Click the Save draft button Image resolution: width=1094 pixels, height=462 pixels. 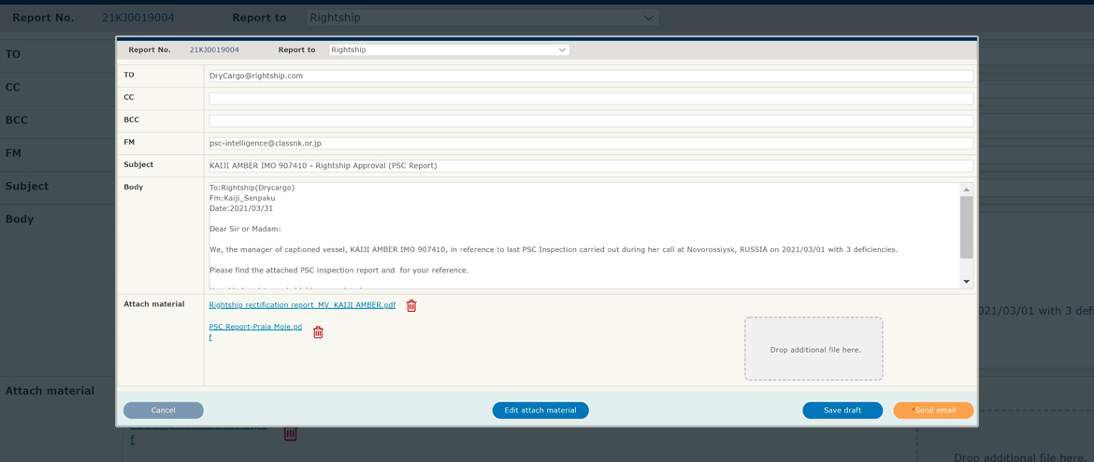[842, 411]
